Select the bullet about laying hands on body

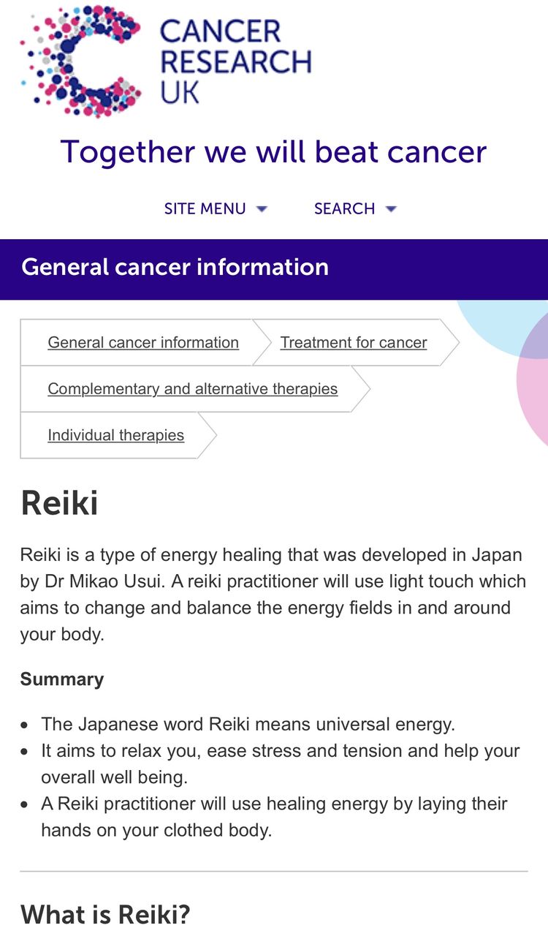coord(274,817)
